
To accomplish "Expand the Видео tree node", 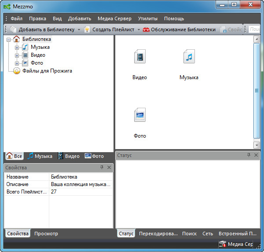I will (x=17, y=55).
